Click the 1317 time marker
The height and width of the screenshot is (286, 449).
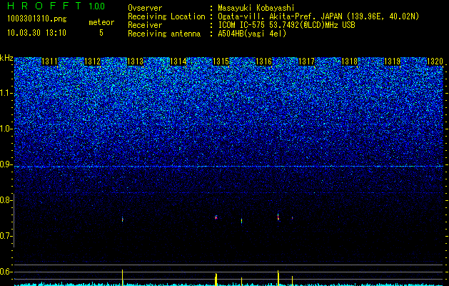pyautogui.click(x=306, y=61)
